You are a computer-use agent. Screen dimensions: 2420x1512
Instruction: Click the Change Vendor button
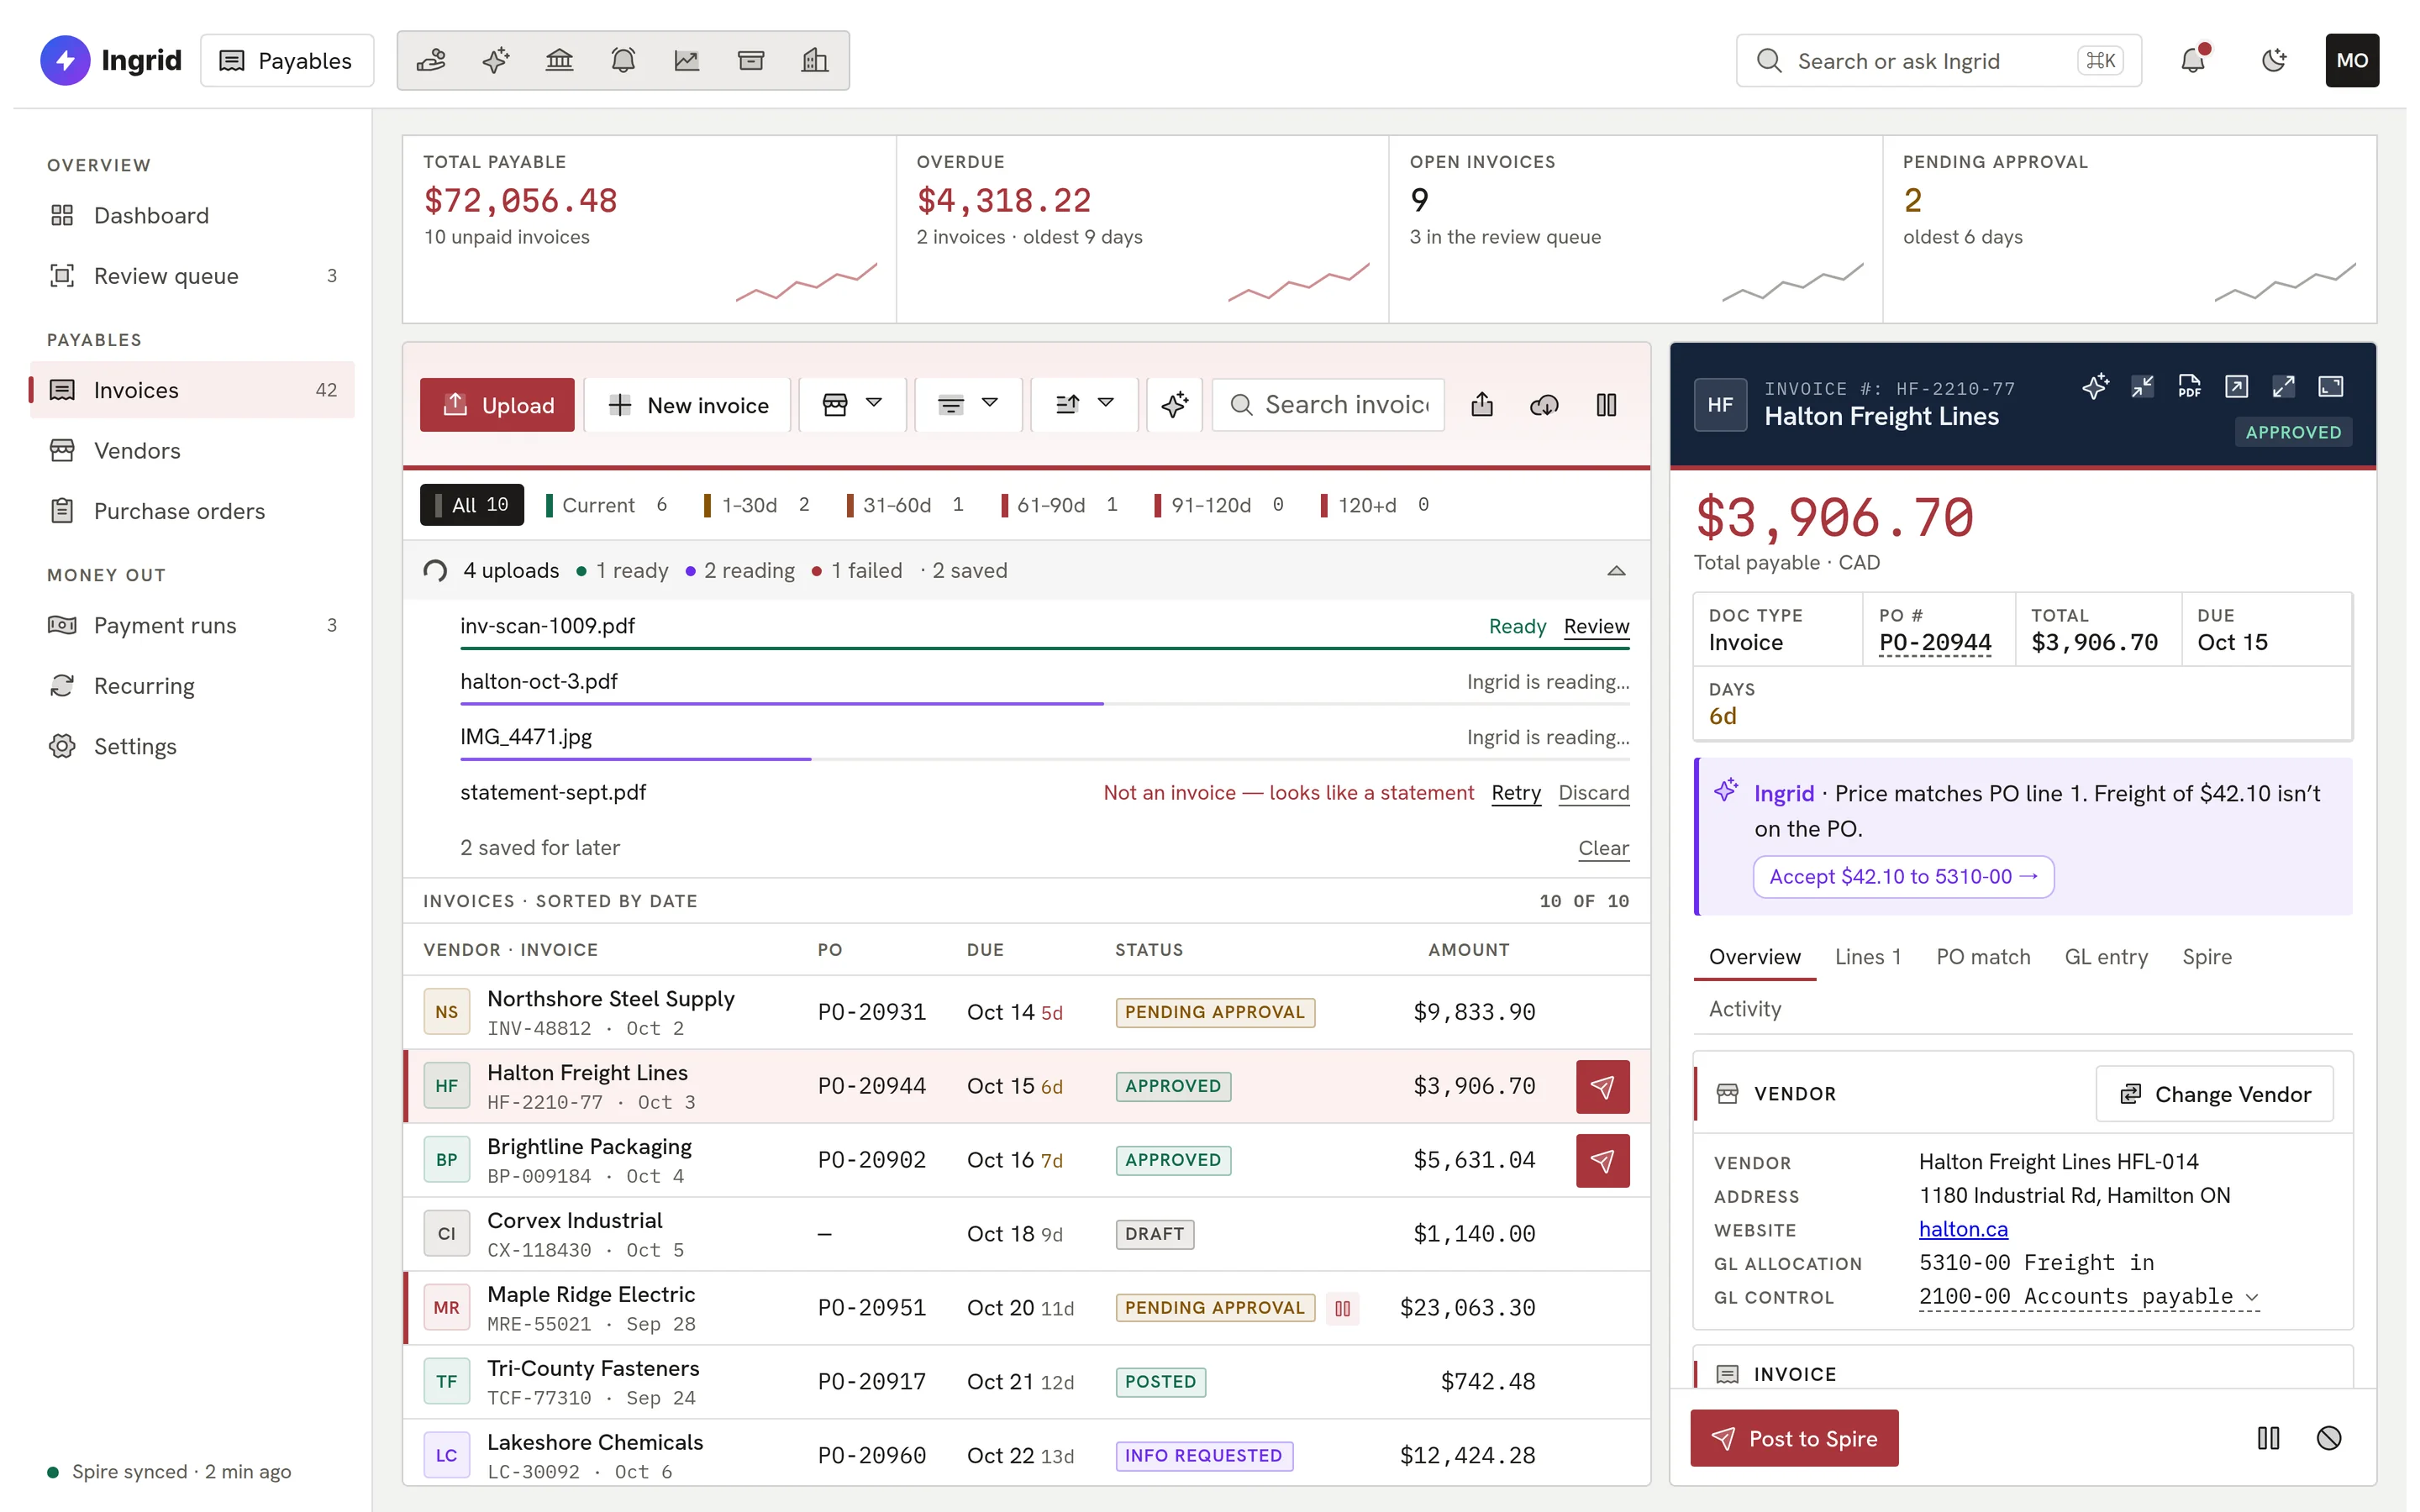tap(2214, 1094)
